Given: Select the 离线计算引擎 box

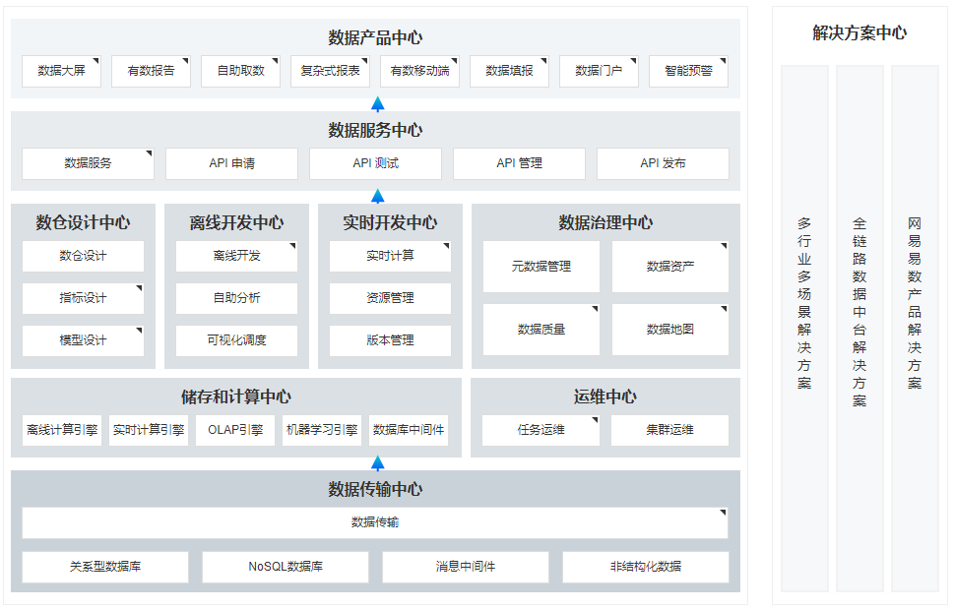Looking at the screenshot, I should click(x=62, y=431).
